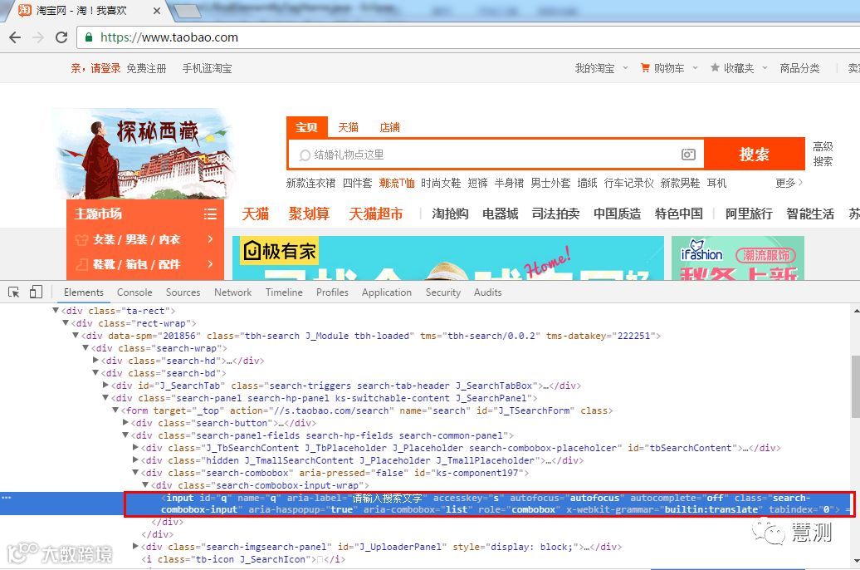Click the green secure padlock icon
The height and width of the screenshot is (570, 860).
[88, 37]
